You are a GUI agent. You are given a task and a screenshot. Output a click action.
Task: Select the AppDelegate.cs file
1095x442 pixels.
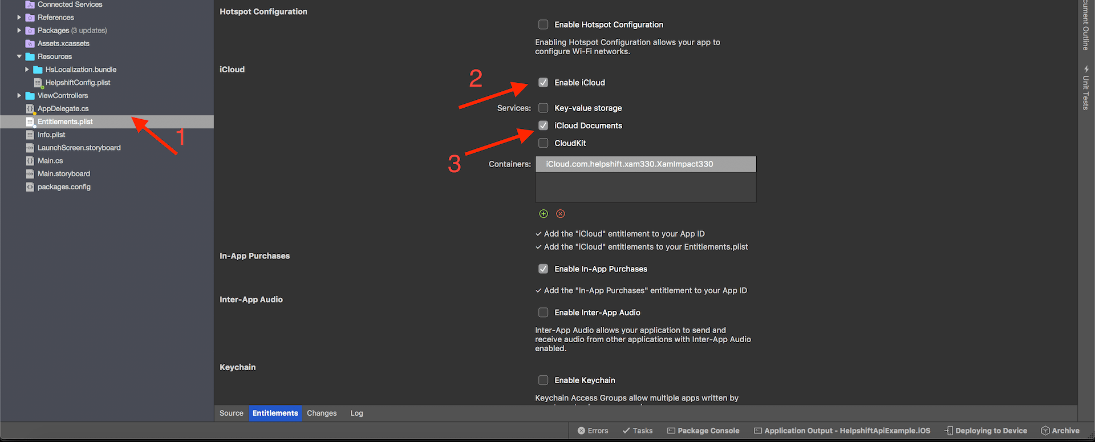63,108
